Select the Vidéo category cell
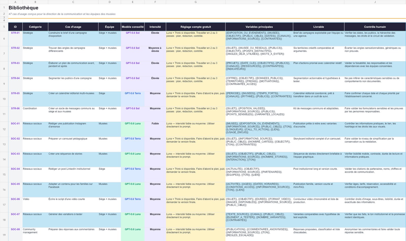The width and height of the screenshot is (406, 241). pos(35,205)
